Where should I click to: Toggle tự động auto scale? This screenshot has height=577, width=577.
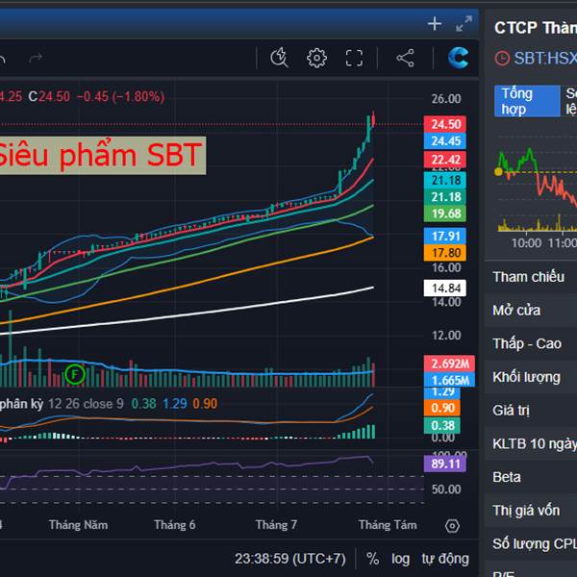tap(445, 559)
